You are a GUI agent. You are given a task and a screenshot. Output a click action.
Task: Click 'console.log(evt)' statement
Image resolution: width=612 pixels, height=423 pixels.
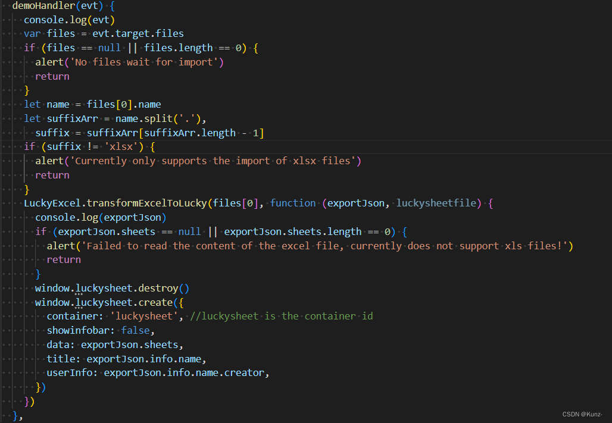click(x=70, y=20)
